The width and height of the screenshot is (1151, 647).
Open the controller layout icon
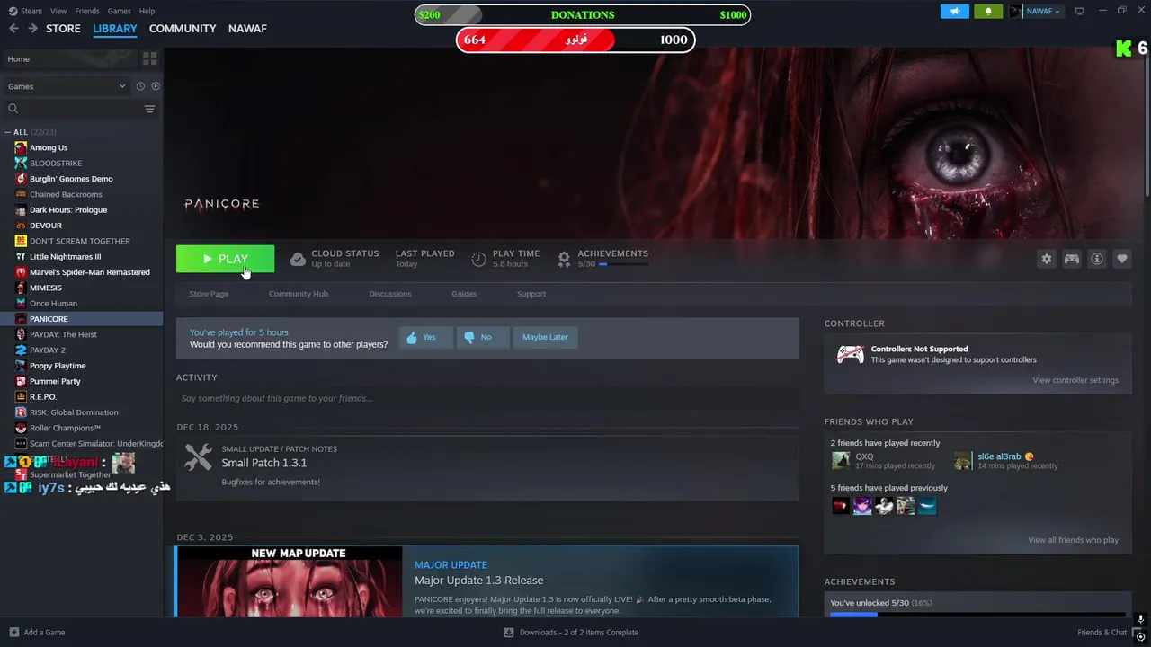tap(1072, 259)
